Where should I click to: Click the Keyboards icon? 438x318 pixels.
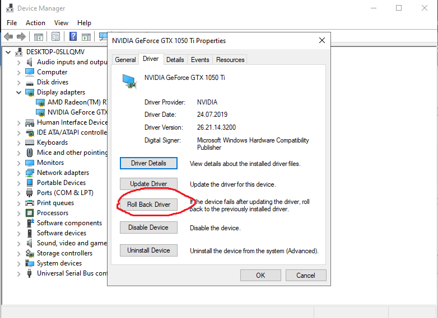[x=30, y=143]
